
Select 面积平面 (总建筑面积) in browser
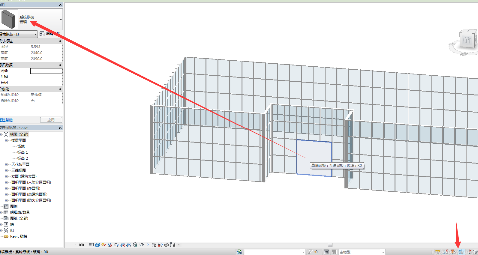click(x=29, y=194)
